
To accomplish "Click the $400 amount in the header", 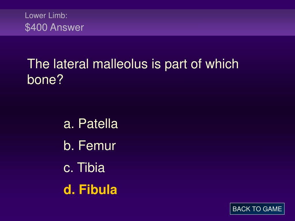I will [36, 27].
